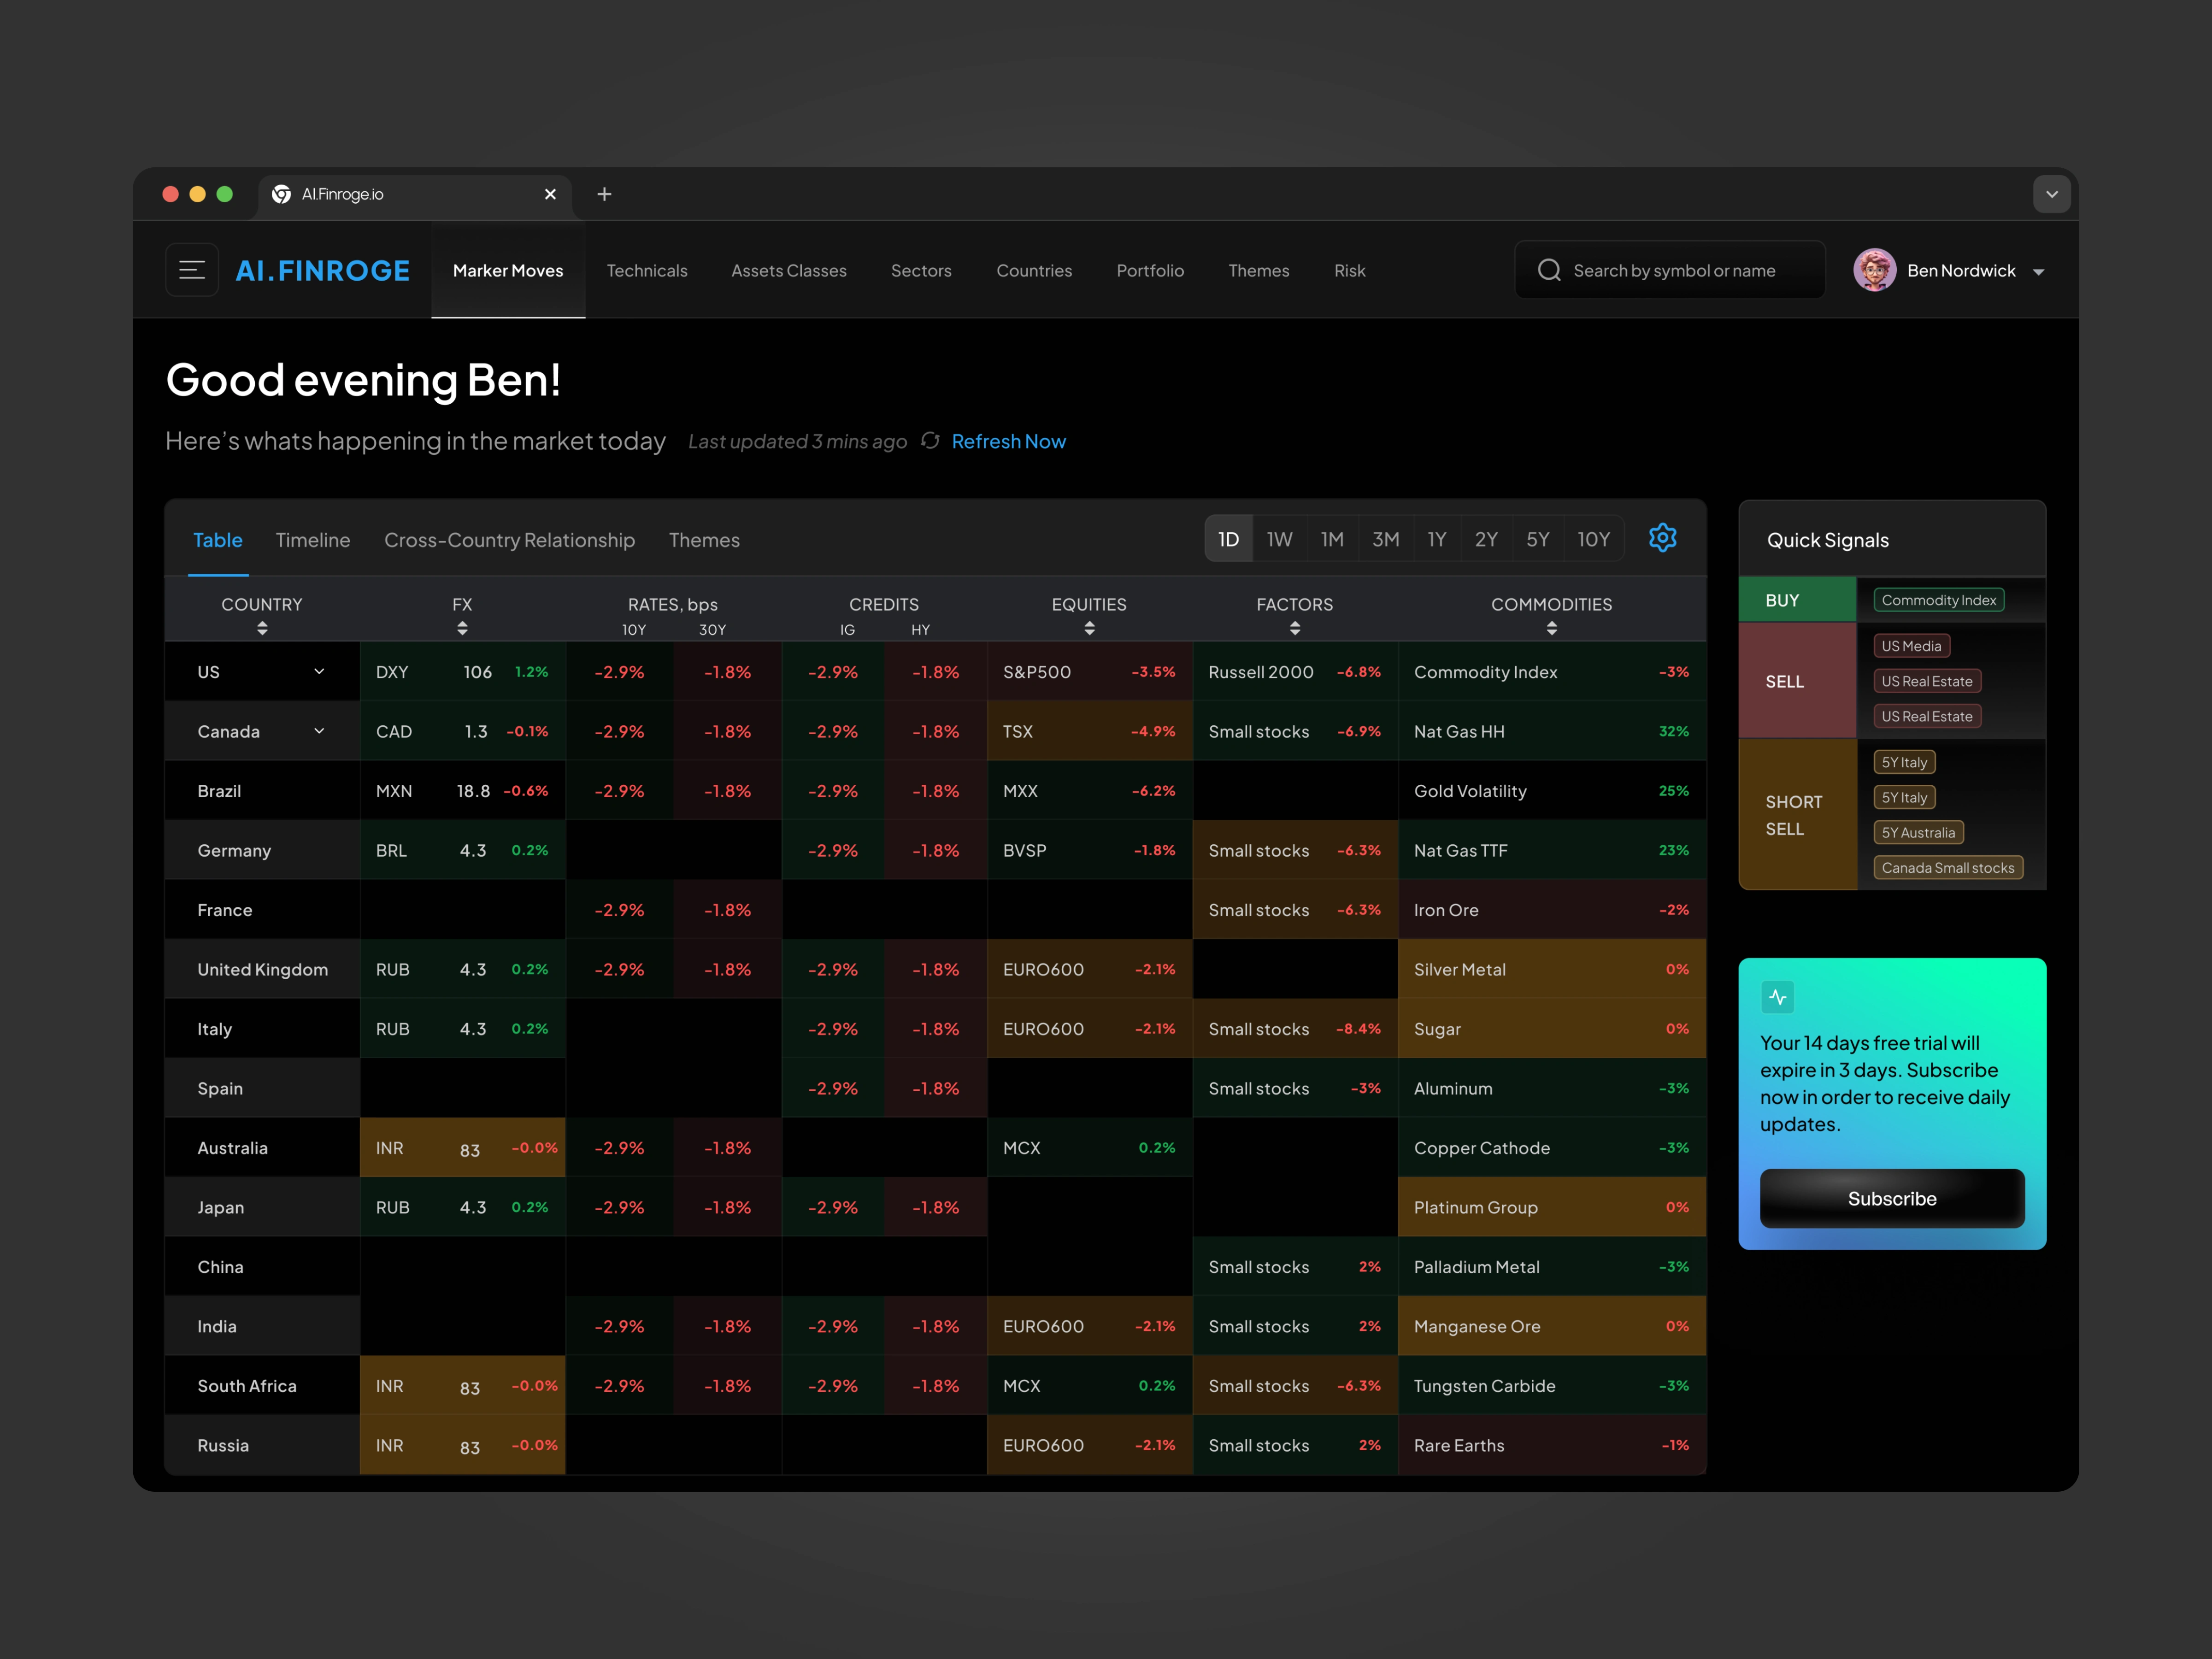Screen dimensions: 2212x1659
Task: Open the Technicals nav tab
Action: [647, 270]
